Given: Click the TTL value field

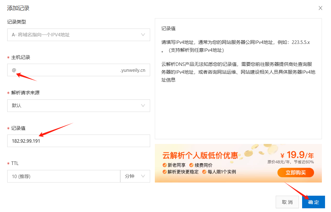Looking at the screenshot, I should point(63,176).
